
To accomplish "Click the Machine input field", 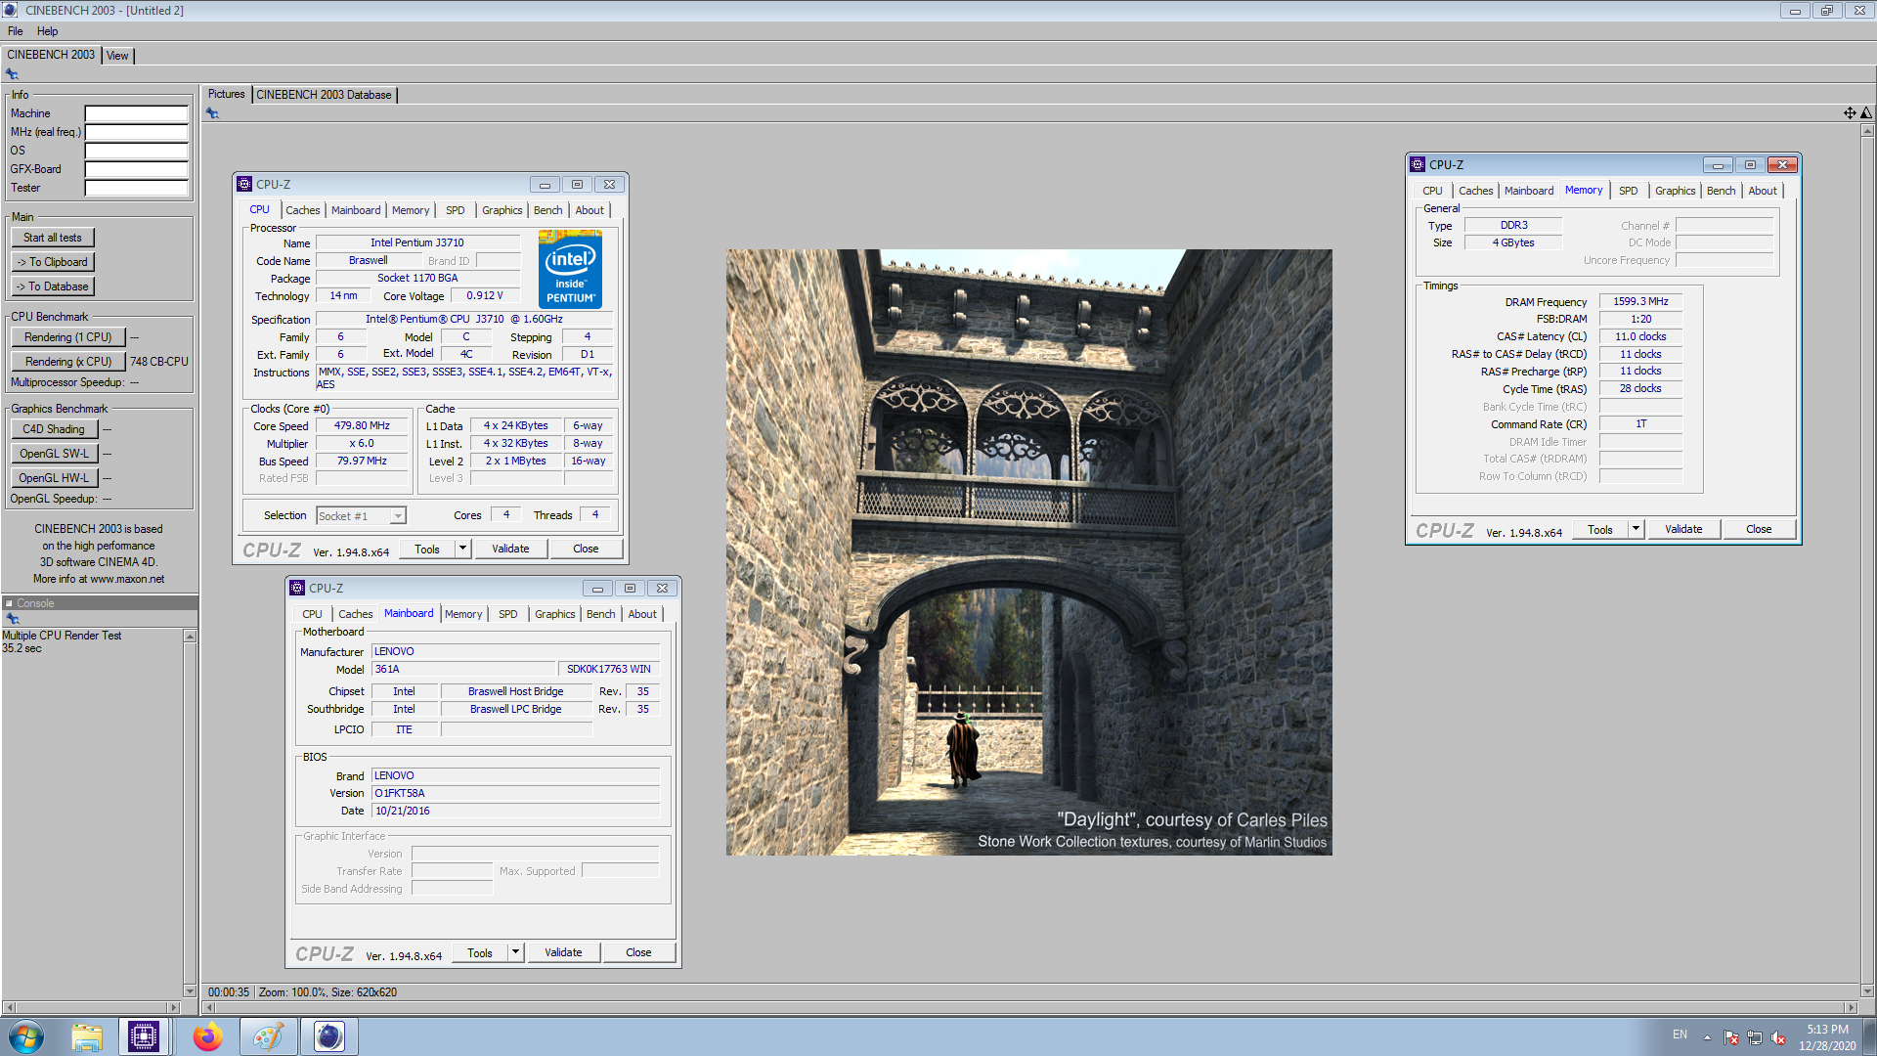I will [136, 113].
